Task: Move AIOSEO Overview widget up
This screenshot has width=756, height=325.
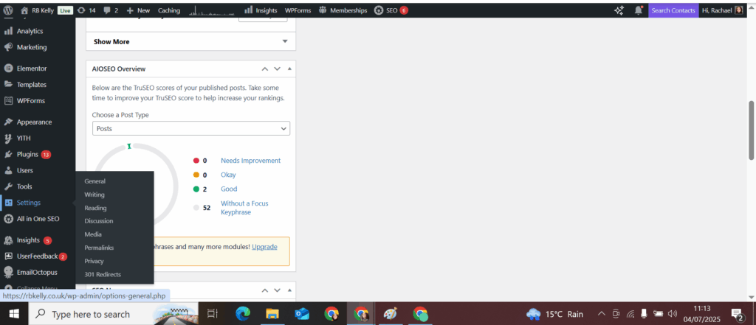Action: tap(264, 69)
